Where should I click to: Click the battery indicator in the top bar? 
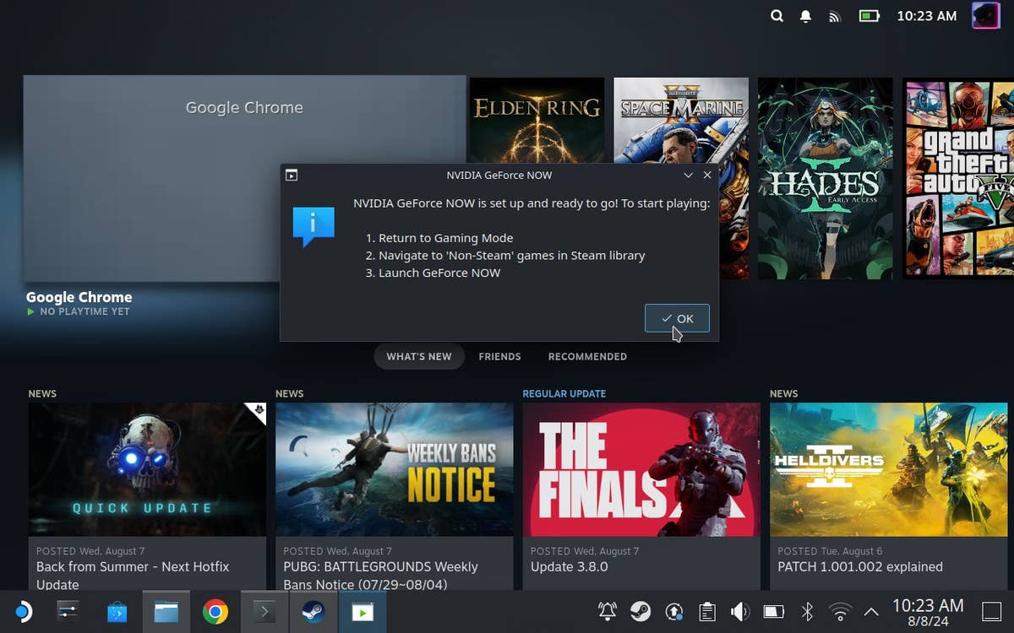click(x=870, y=14)
